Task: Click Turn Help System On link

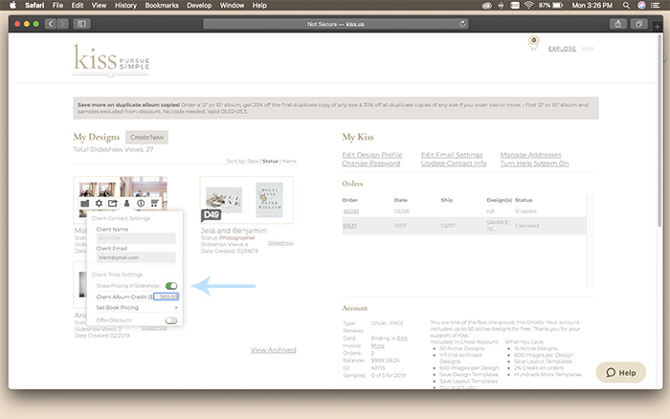Action: point(534,164)
